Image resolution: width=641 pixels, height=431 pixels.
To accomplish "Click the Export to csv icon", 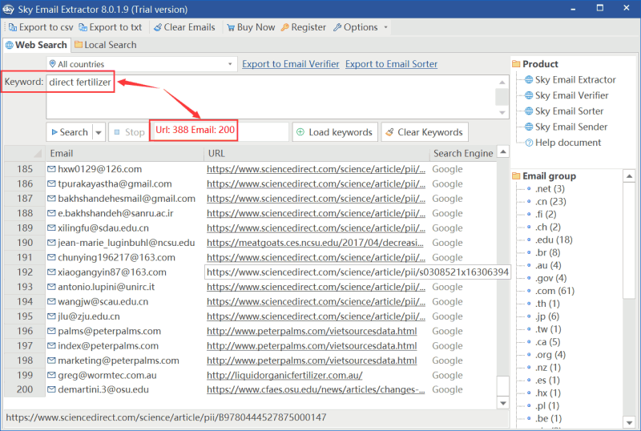I will click(x=13, y=27).
